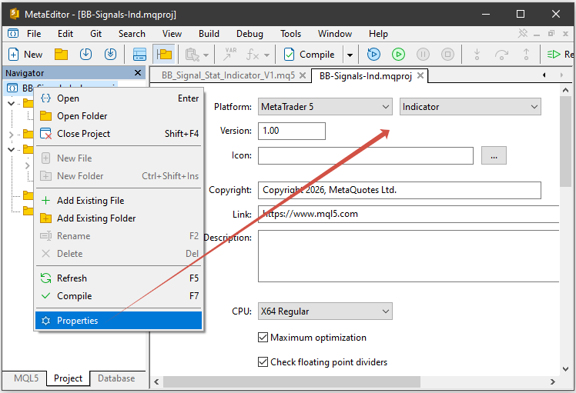Open file using the yellow folder toolbar icon
Screen dimensions: 576x393
click(61, 55)
